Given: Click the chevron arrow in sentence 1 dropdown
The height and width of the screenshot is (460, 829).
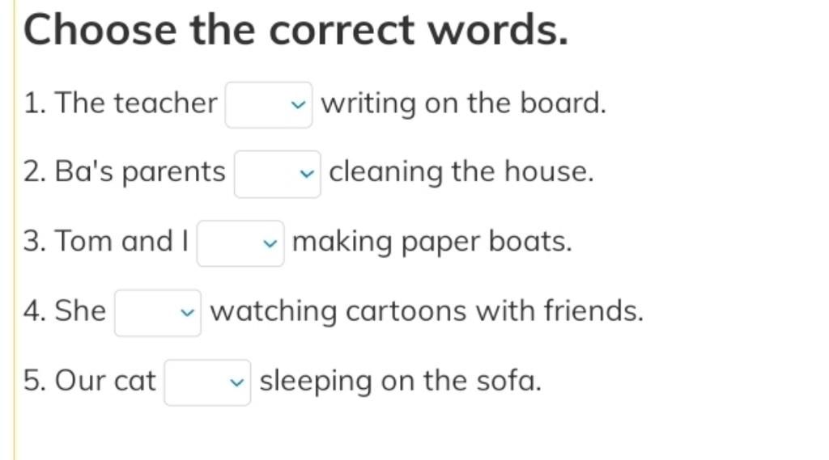Looking at the screenshot, I should tap(298, 105).
